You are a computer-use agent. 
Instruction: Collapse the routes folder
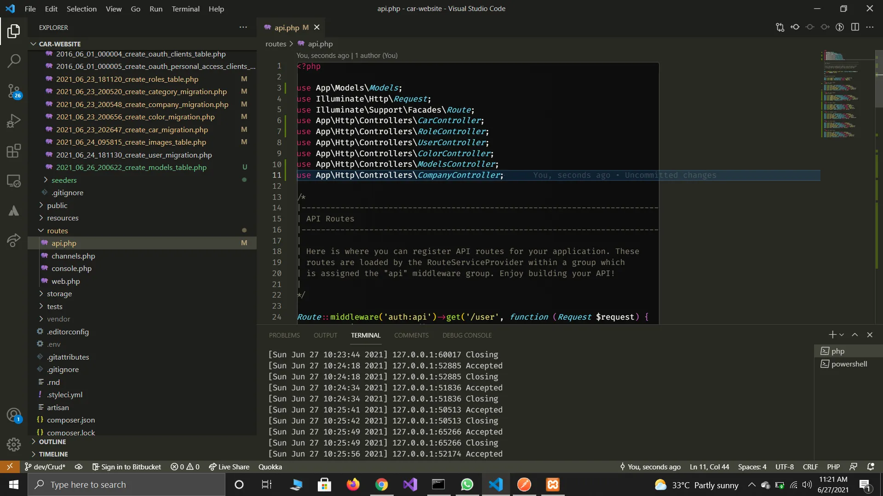point(57,231)
